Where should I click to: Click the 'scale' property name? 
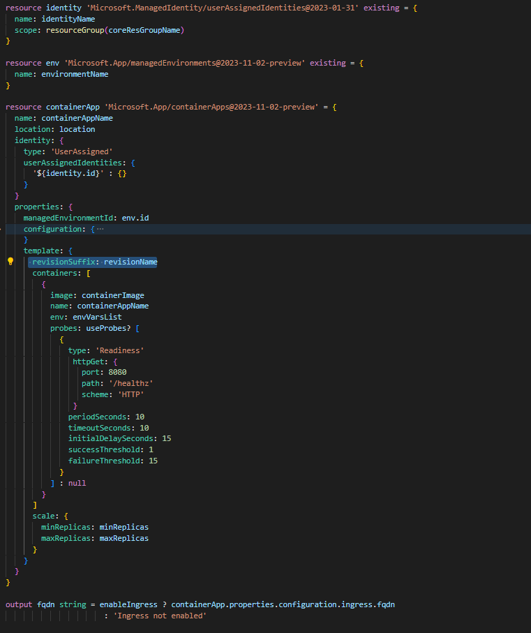pos(43,516)
